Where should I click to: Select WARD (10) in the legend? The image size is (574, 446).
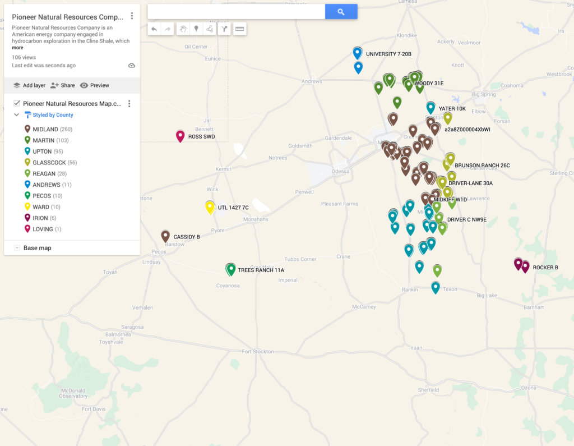point(42,207)
